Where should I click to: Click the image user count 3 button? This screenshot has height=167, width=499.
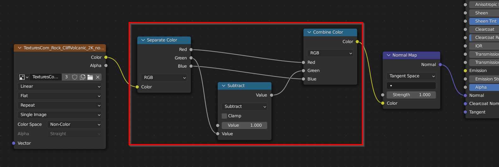point(66,77)
